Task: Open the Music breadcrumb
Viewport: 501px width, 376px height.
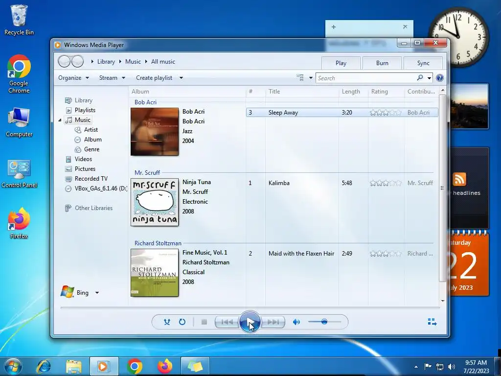Action: tap(133, 62)
